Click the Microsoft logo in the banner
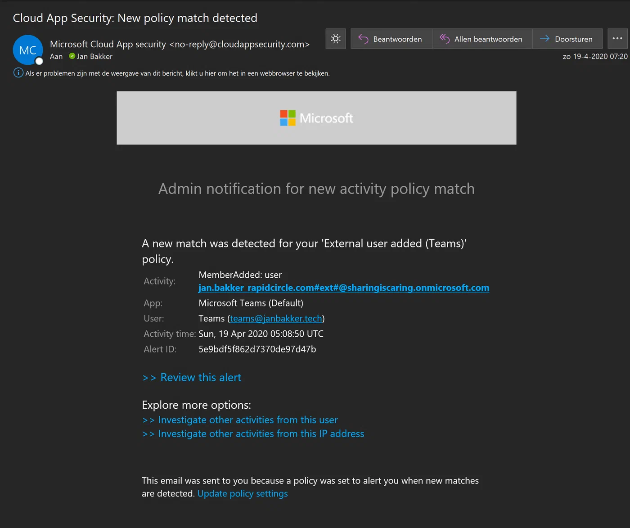Image resolution: width=630 pixels, height=528 pixels. coord(316,118)
